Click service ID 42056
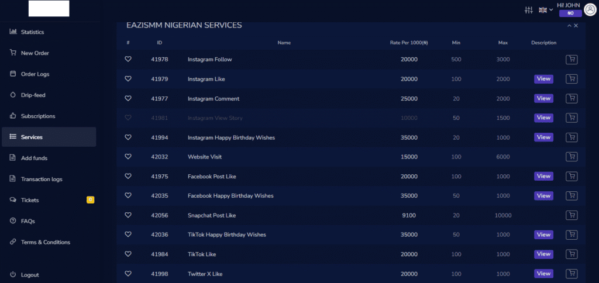The image size is (599, 283). pos(159,215)
